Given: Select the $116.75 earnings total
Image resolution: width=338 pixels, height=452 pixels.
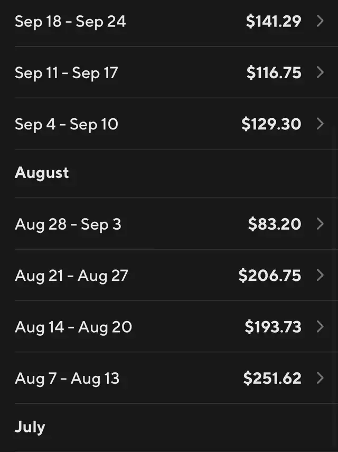Looking at the screenshot, I should tap(274, 73).
